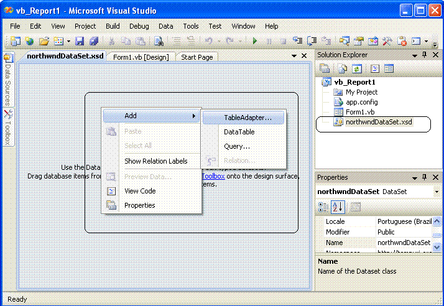Open the Tools menu
This screenshot has width=444, height=306.
tap(190, 26)
